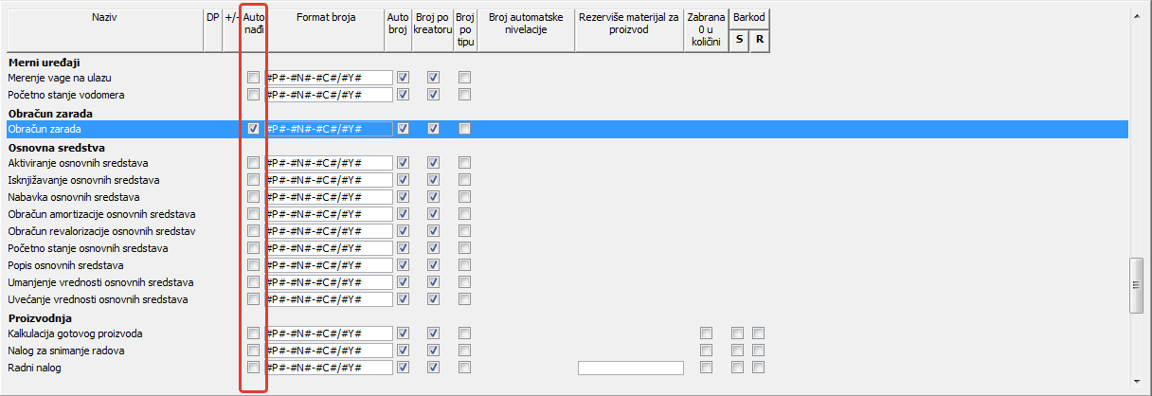Enable Auto nađi for Merenje vage na ulazu
The image size is (1152, 396).
point(253,78)
